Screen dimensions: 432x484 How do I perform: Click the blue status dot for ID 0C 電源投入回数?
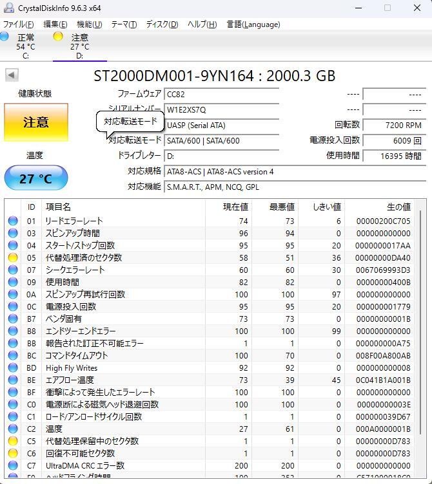tap(13, 306)
